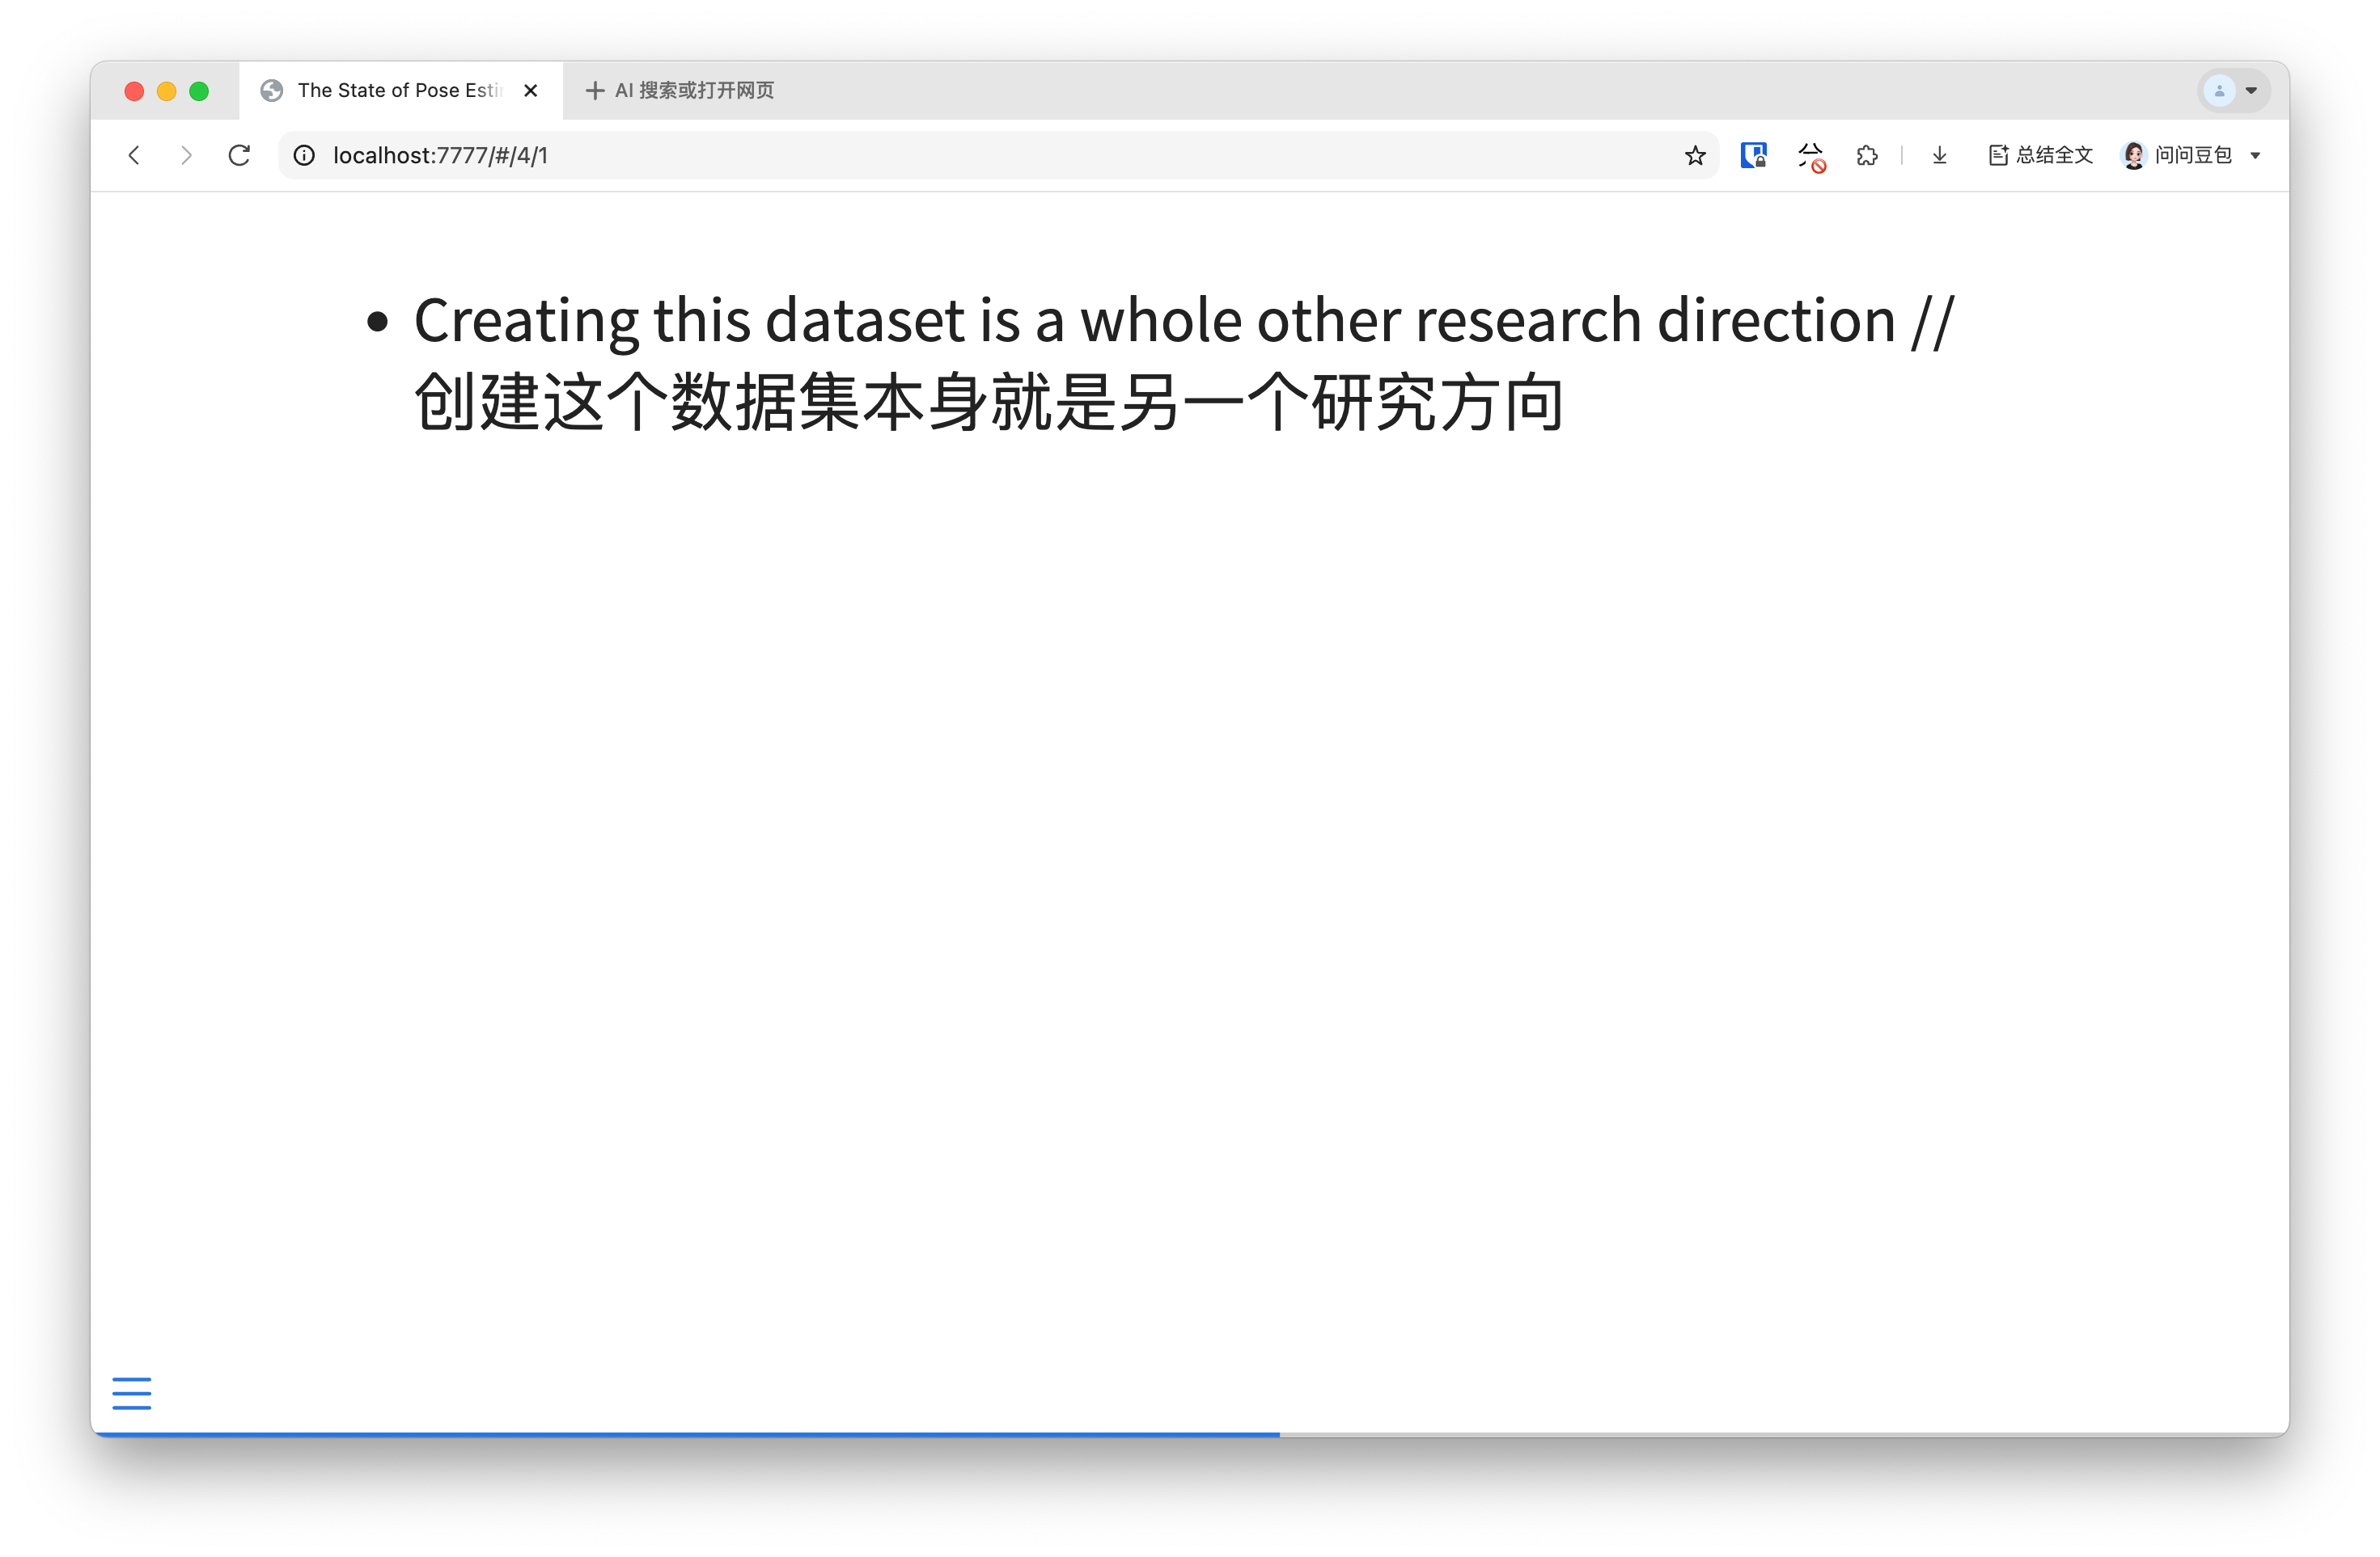Go forward to next page
Viewport: 2380px width, 1557px height.
pyautogui.click(x=186, y=155)
